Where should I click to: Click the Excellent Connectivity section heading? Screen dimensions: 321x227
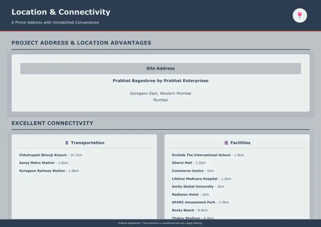click(x=52, y=123)
